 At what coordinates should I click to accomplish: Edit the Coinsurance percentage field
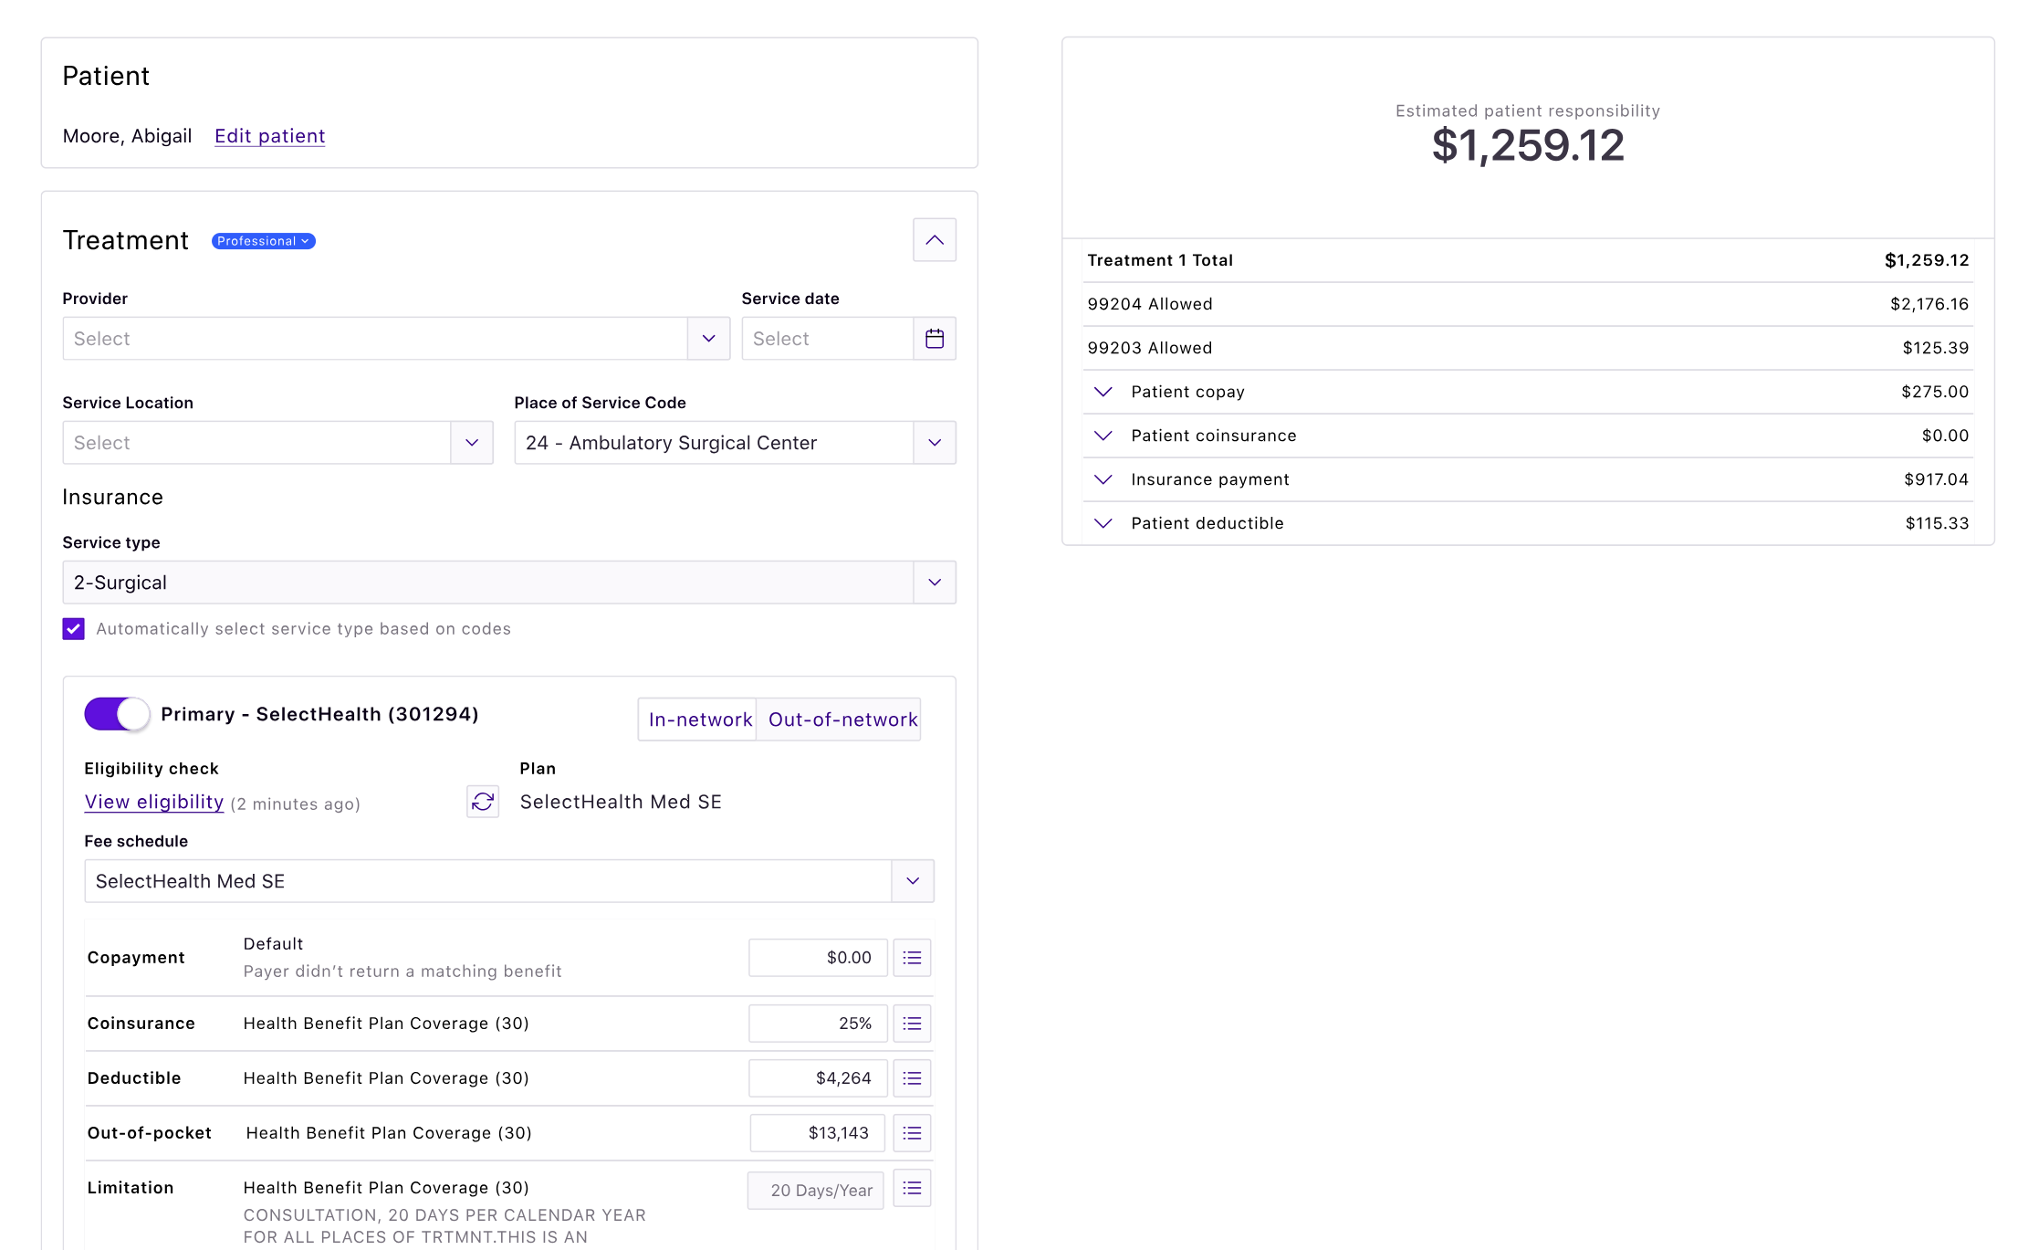click(818, 1024)
